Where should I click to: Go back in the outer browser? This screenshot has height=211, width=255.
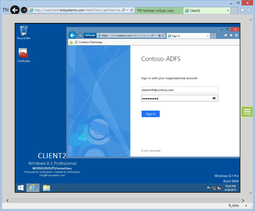coord(15,10)
